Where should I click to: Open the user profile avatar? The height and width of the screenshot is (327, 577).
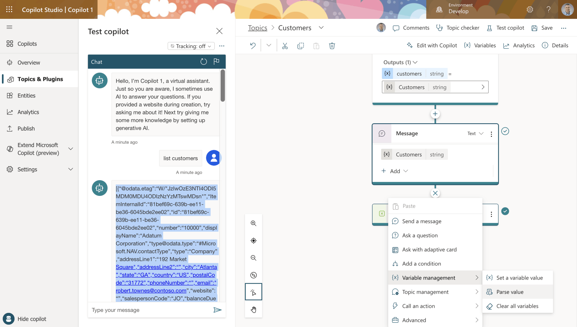pos(567,9)
